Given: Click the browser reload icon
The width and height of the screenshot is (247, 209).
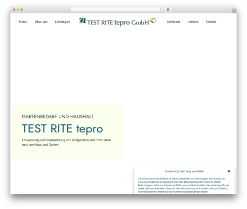Looking at the screenshot, I should coord(161,10).
